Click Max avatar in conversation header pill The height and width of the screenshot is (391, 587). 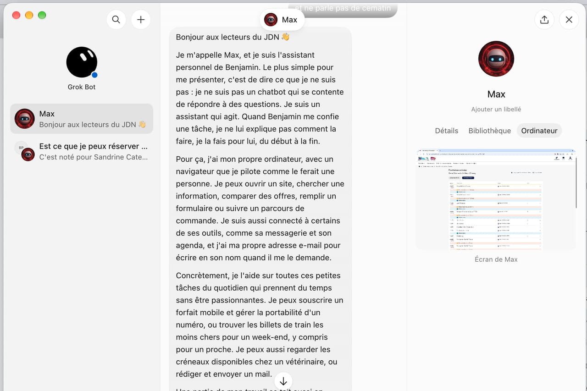271,20
